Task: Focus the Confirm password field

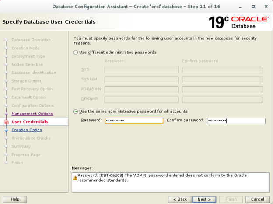Action: [x=236, y=121]
